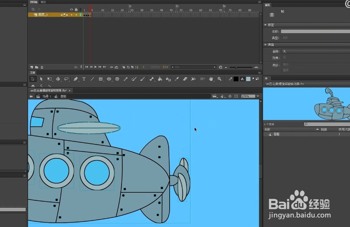Step back one frame
This screenshot has height=227, width=350.
point(91,67)
